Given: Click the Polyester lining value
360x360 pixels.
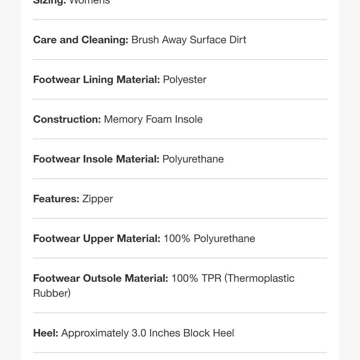Looking at the screenshot, I should pyautogui.click(x=185, y=80).
